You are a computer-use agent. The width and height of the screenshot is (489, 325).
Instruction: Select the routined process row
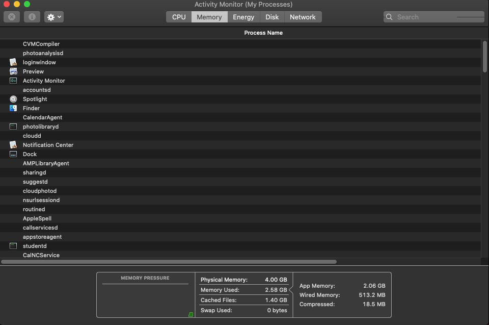tap(240, 209)
